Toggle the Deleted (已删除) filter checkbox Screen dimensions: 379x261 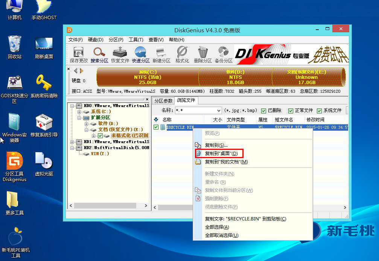pyautogui.click(x=264, y=111)
